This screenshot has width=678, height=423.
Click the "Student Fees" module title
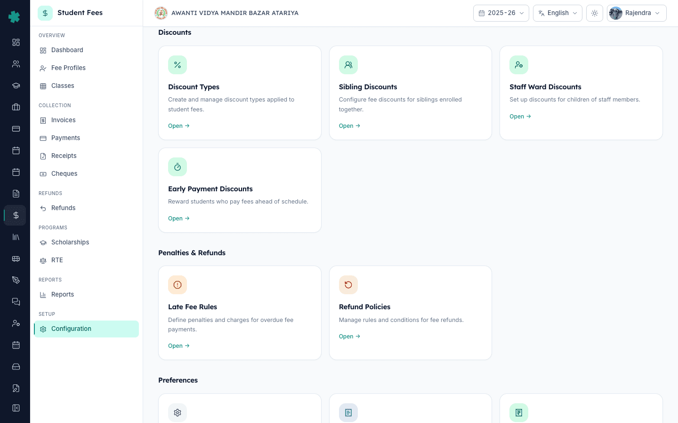pos(80,13)
